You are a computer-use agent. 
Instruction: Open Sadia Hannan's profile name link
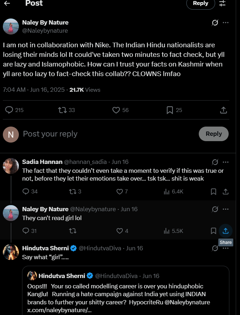(42, 162)
